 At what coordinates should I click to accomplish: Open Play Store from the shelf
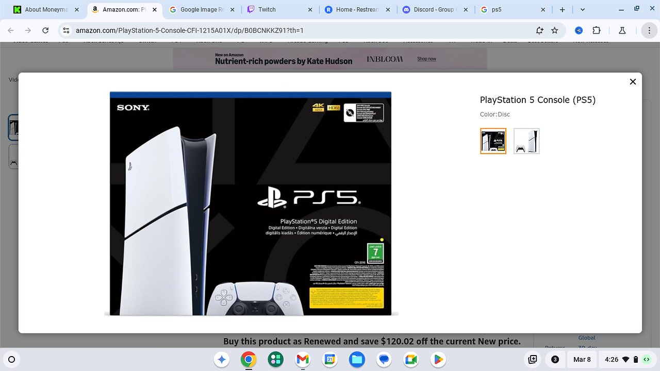[x=438, y=360]
